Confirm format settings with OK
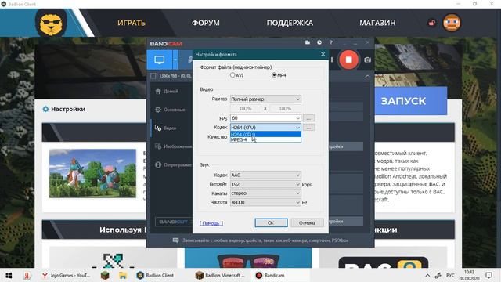The width and height of the screenshot is (501, 282). point(271,222)
